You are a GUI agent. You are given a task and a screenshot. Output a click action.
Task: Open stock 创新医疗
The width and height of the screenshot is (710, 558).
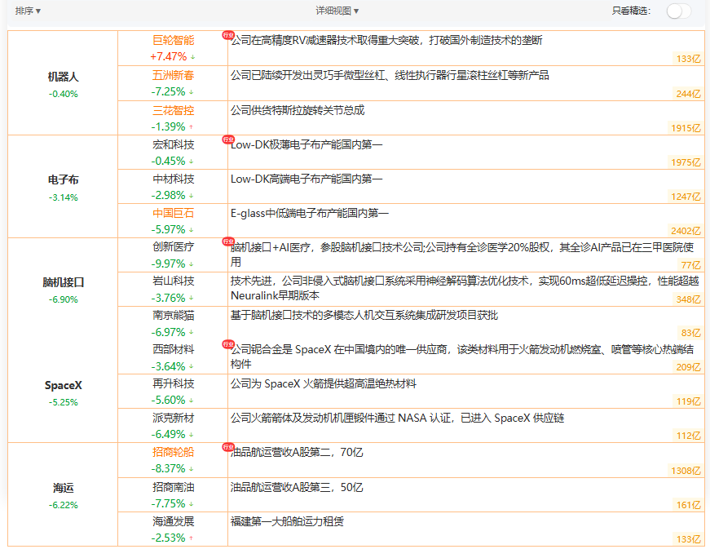[173, 246]
